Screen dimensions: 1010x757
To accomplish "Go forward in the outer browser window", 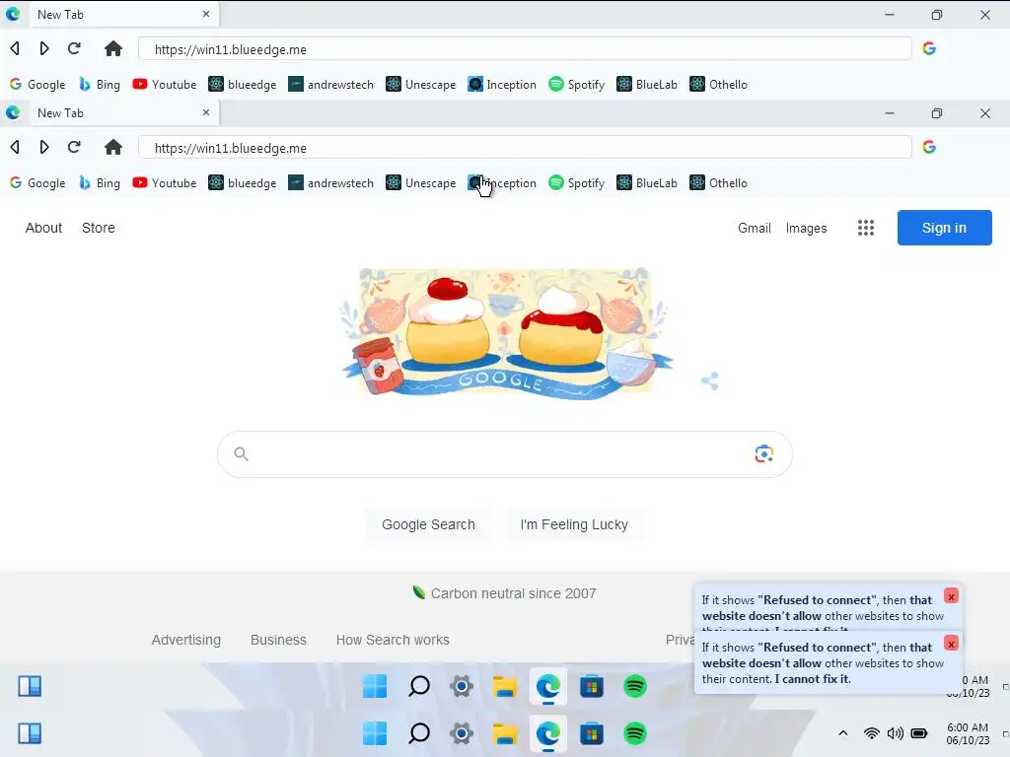I will [44, 48].
